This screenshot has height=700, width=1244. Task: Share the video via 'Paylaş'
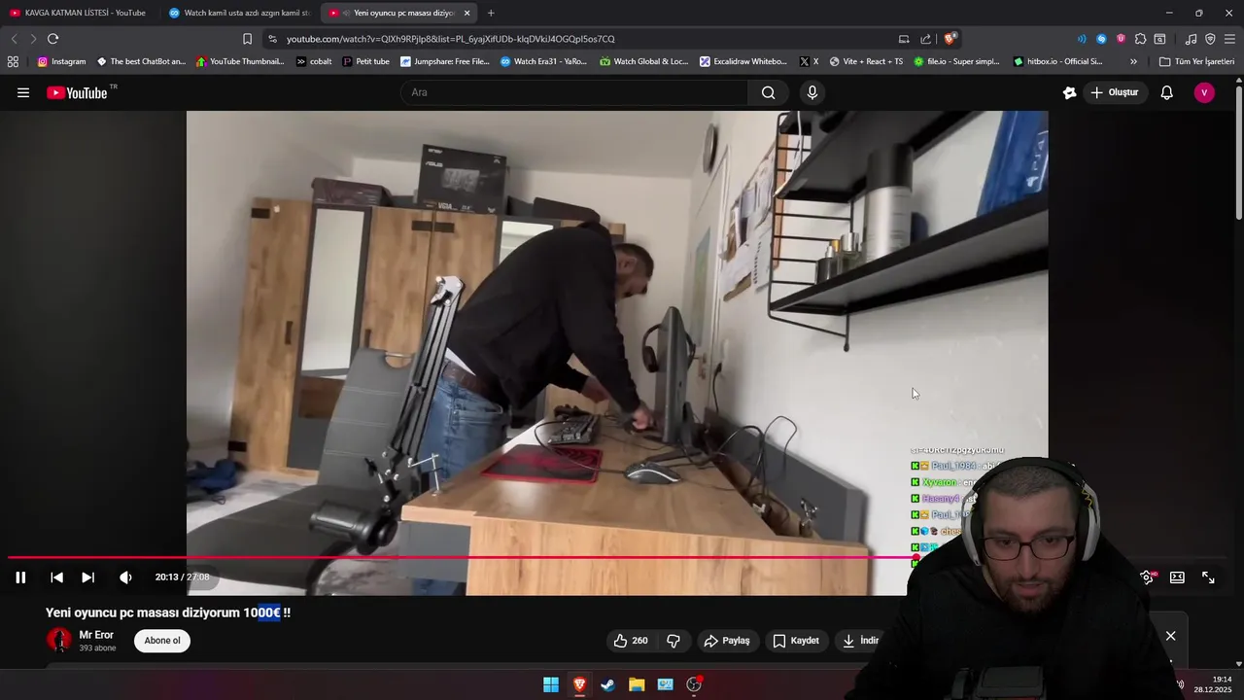727,641
